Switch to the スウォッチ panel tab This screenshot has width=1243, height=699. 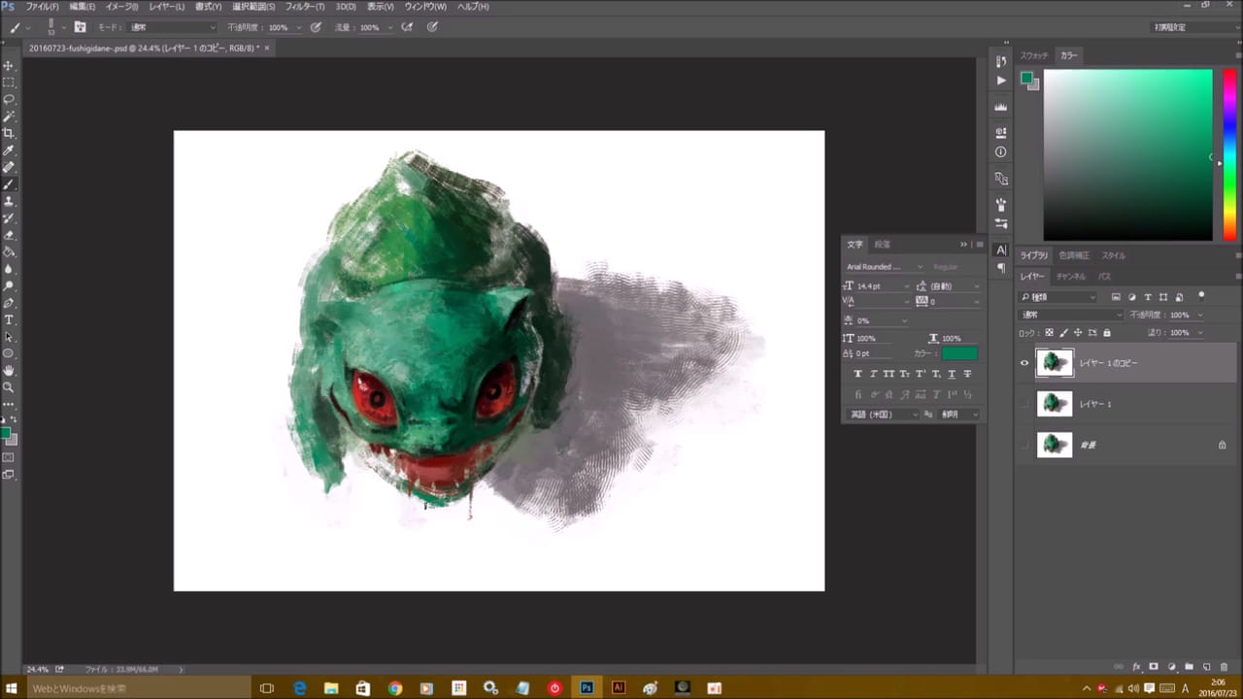(1034, 55)
